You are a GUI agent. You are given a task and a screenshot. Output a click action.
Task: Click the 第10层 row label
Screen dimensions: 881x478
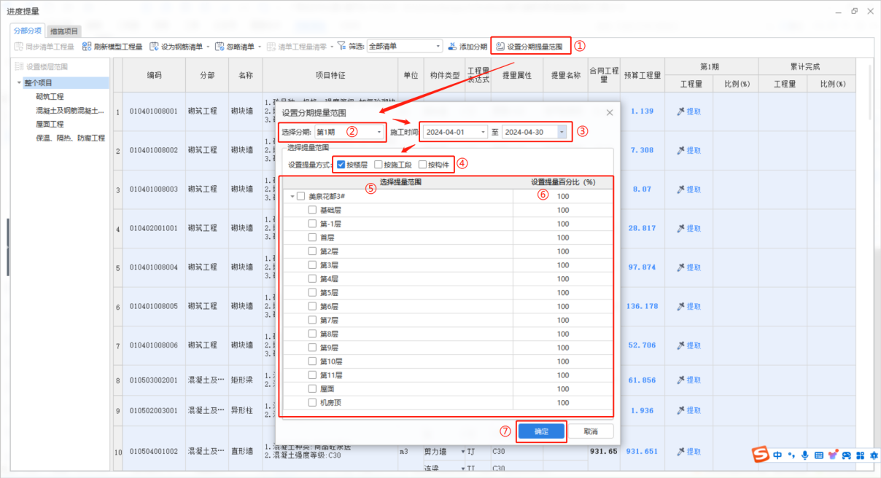pos(331,361)
